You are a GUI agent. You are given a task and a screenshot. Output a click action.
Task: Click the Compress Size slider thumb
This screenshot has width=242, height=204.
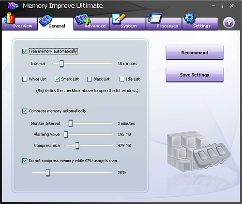(x=77, y=146)
